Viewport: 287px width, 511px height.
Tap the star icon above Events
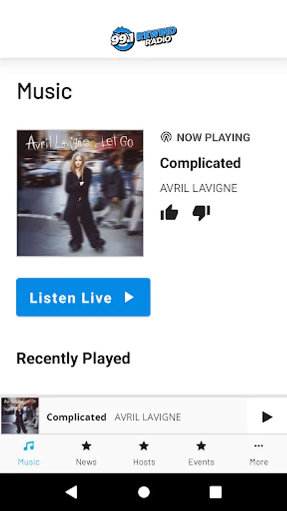pyautogui.click(x=201, y=446)
